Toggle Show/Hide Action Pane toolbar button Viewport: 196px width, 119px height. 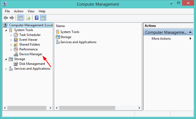point(43,18)
